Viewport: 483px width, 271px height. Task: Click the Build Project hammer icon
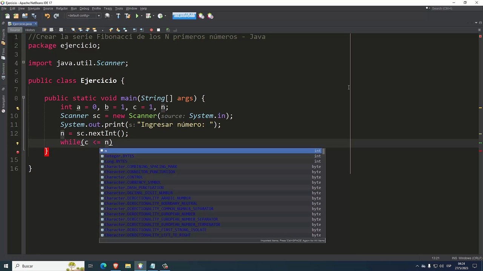point(118,16)
